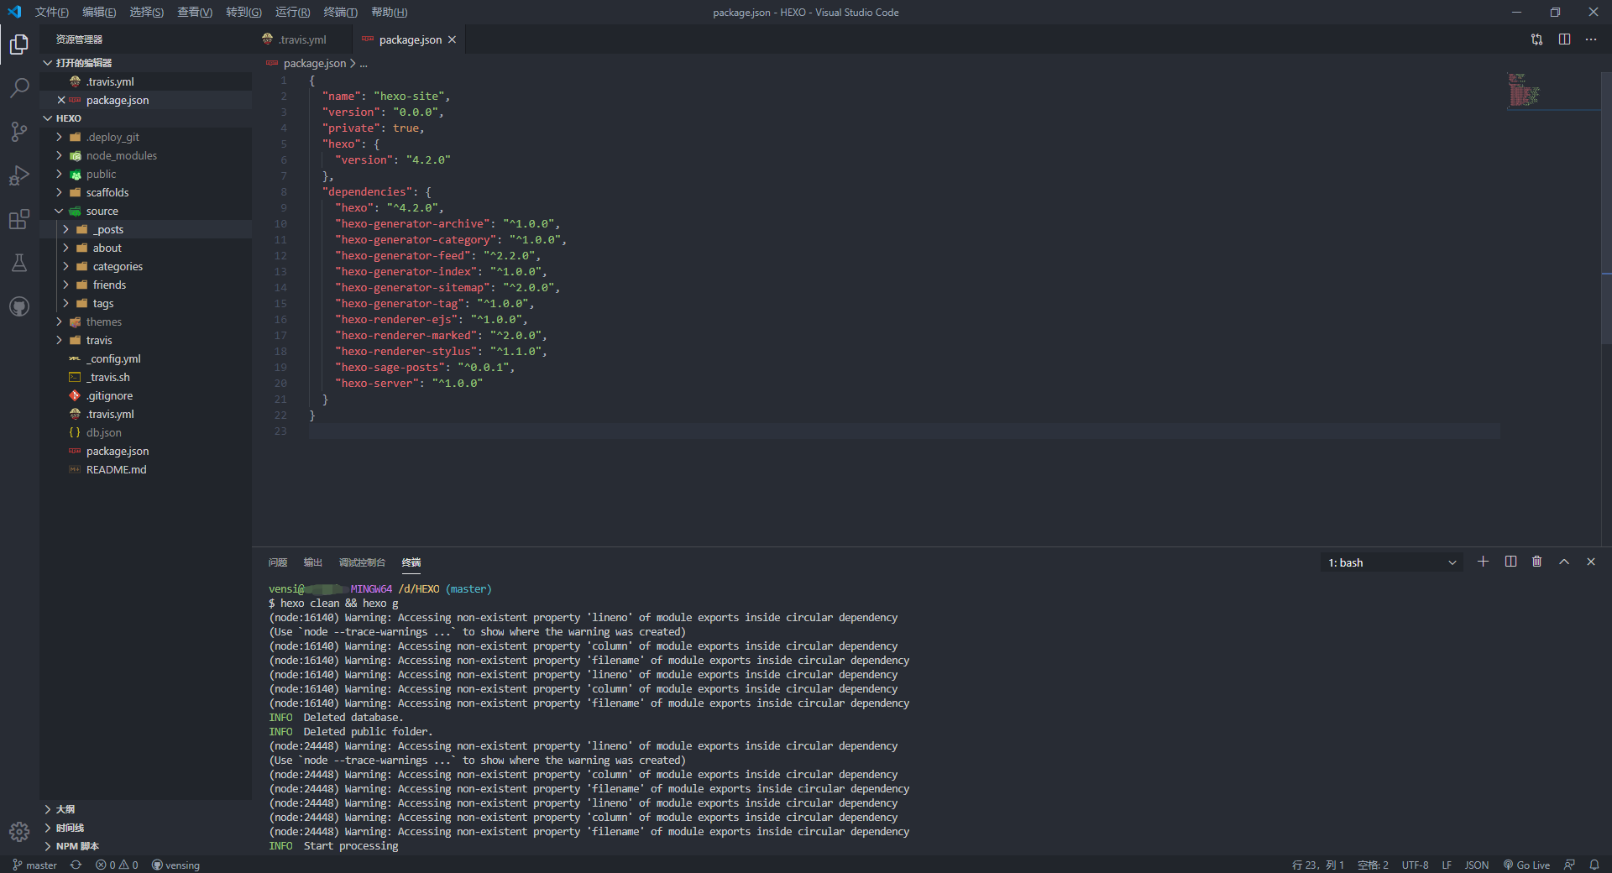Screen dimensions: 1612x873
Task: Collapse the source folder
Action: 146,211
